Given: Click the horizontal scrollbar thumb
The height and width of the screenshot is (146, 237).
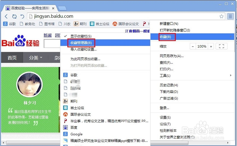Looking at the screenshot, I should coord(97,143).
